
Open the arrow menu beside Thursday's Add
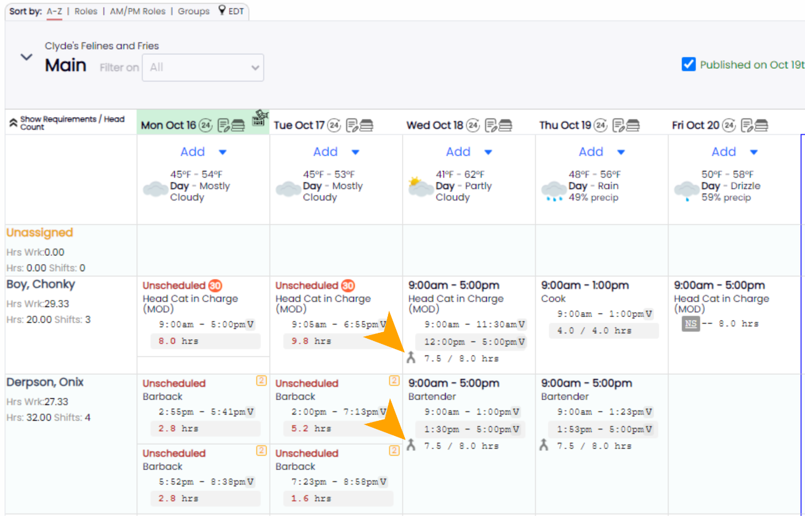(x=621, y=152)
